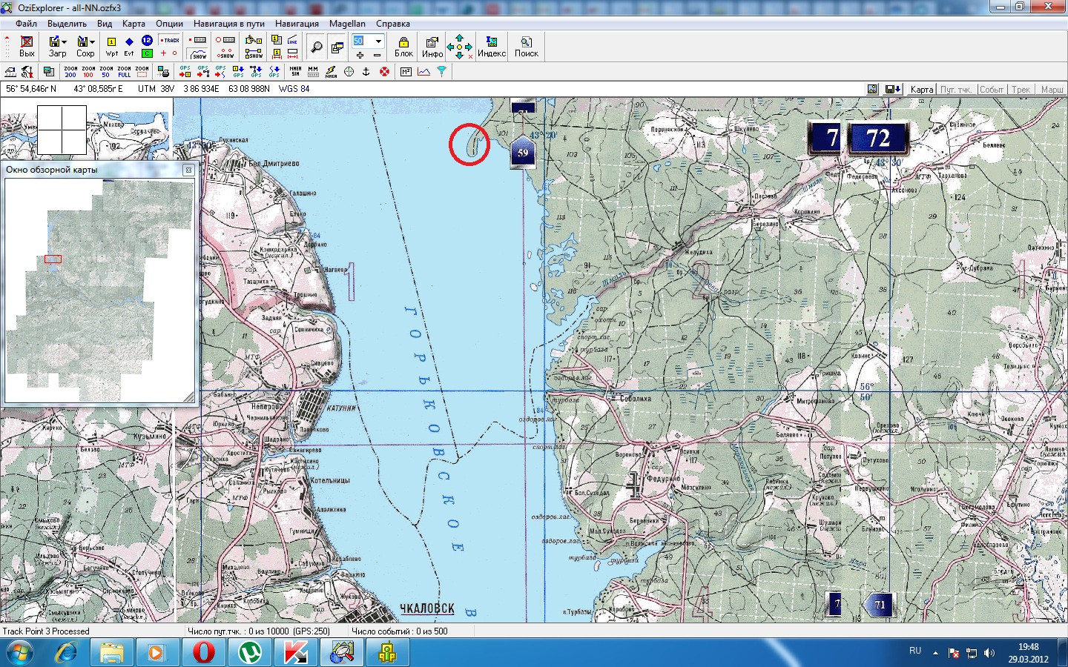Click the ZOOM 100 percent icon
This screenshot has width=1068, height=667.
point(88,71)
